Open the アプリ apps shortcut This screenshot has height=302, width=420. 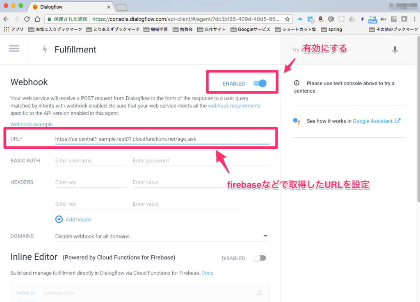coord(14,29)
